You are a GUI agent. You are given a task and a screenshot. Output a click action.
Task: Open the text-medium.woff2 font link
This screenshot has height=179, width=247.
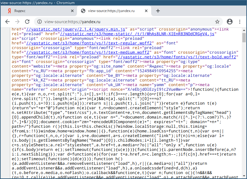[x=87, y=52]
